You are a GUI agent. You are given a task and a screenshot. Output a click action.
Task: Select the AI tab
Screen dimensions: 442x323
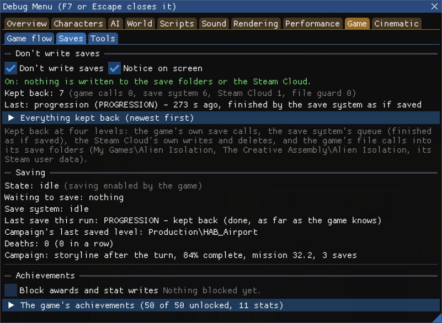tap(115, 24)
